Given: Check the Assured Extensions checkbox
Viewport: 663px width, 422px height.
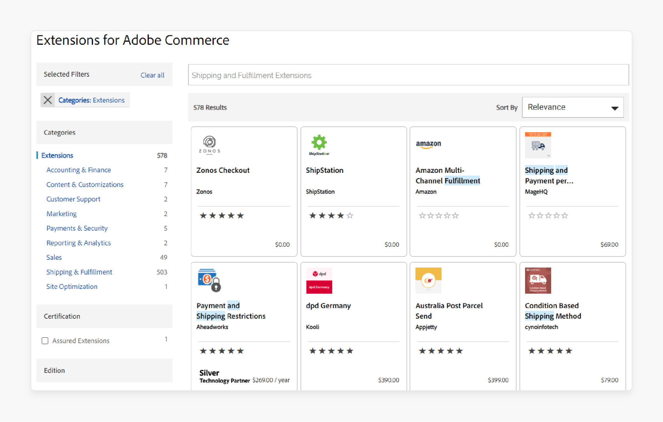Looking at the screenshot, I should coord(45,341).
